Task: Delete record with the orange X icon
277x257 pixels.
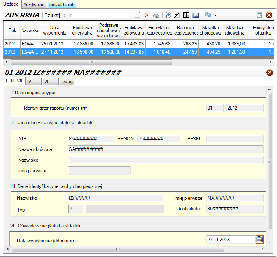Action: pos(147,15)
